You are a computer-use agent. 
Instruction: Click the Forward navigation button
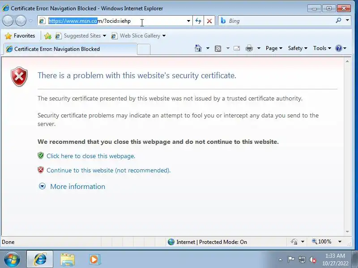pos(21,21)
